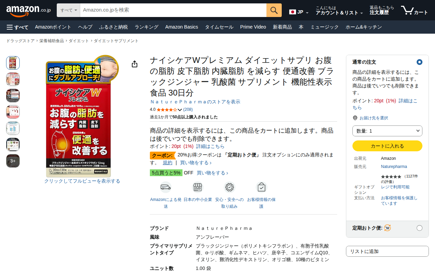Viewport: 435px width, 272px height.
Task: Select the sixth product thumbnail
Action: click(x=13, y=144)
